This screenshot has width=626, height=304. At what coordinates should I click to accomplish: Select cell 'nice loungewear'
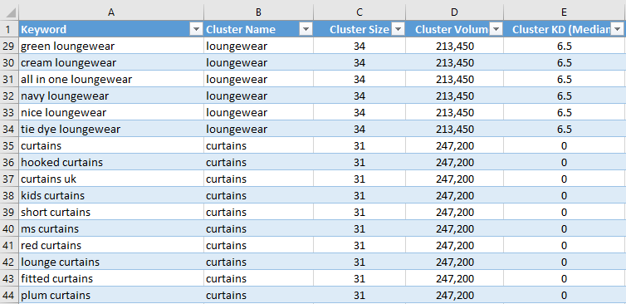[x=111, y=113]
